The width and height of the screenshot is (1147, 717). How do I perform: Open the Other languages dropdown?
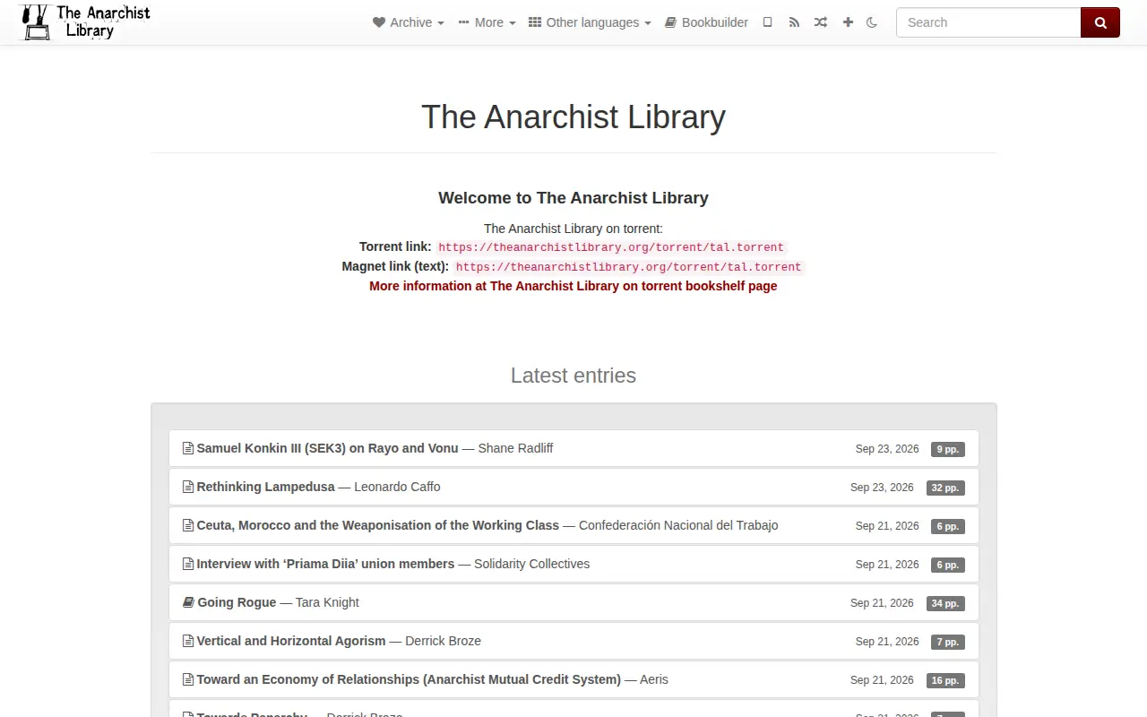[590, 22]
